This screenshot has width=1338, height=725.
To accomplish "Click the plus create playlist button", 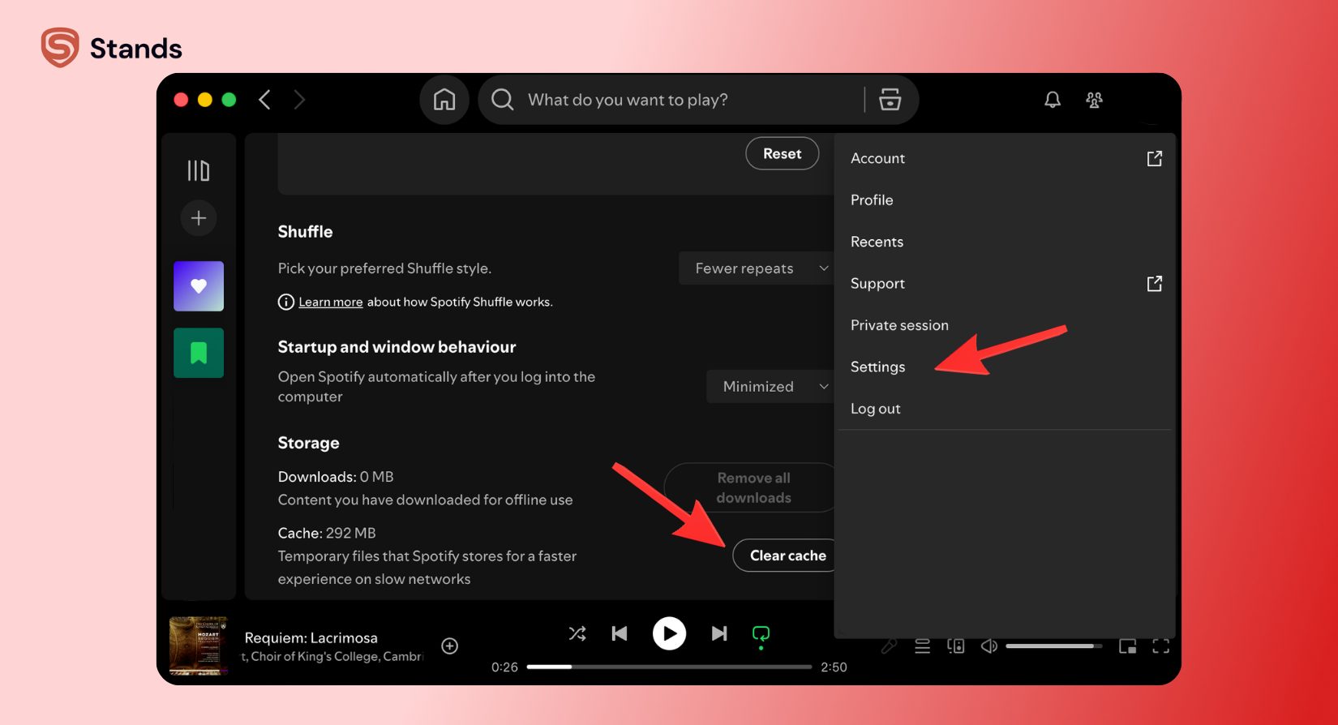I will pyautogui.click(x=199, y=218).
